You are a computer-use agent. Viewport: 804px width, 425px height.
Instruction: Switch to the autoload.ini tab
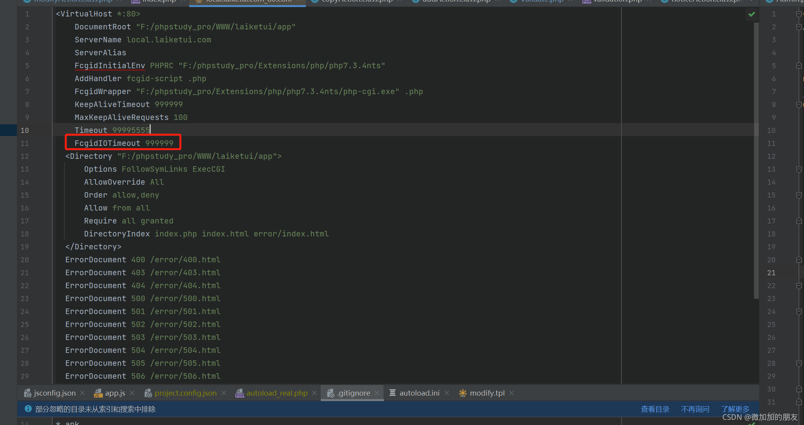tap(419, 393)
